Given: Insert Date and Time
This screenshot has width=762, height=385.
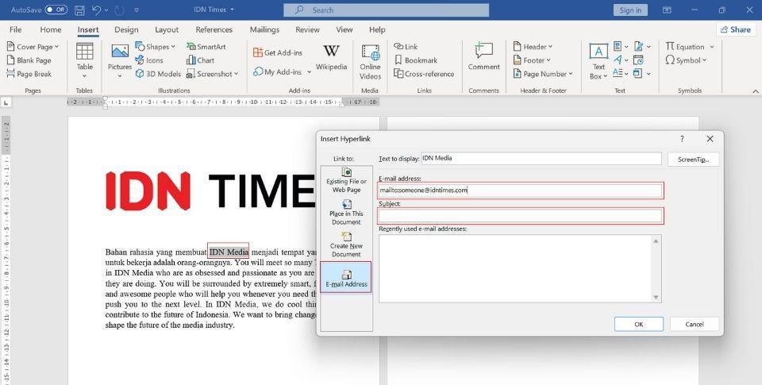Looking at the screenshot, I should point(638,60).
